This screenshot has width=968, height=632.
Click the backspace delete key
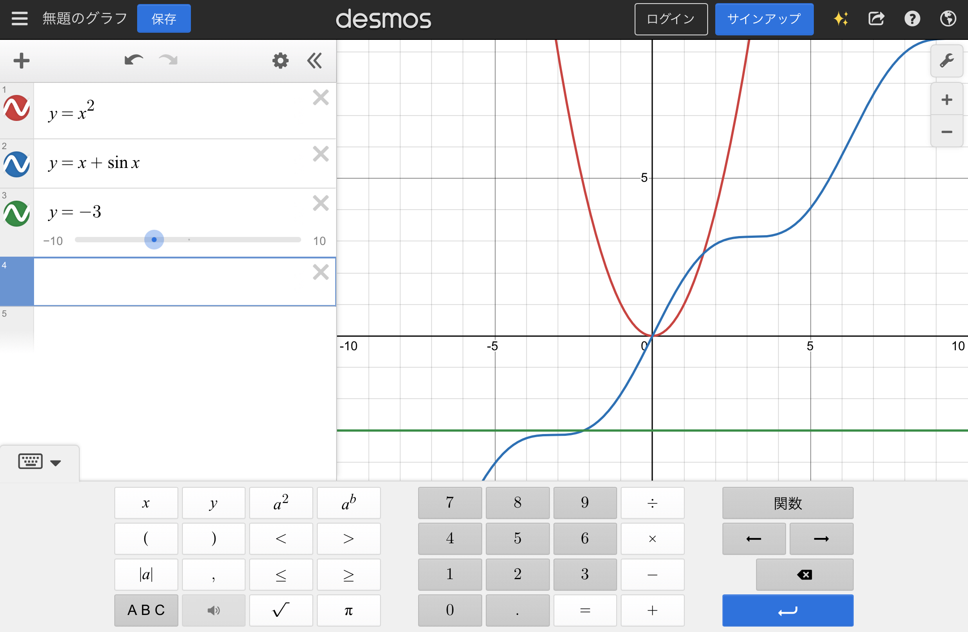pyautogui.click(x=805, y=575)
